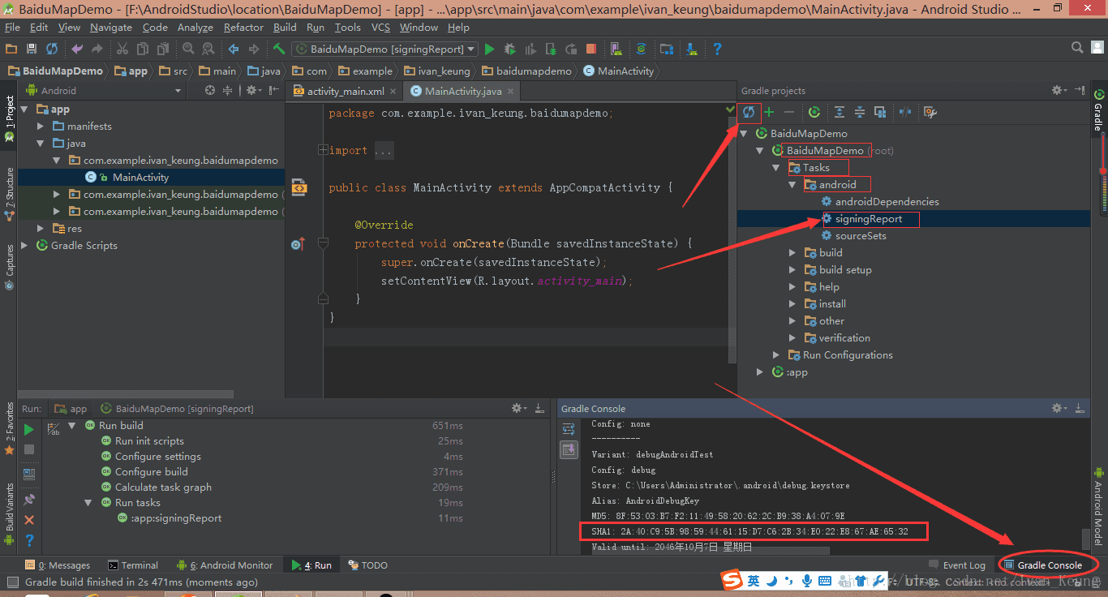Open the Event Log

coord(957,565)
